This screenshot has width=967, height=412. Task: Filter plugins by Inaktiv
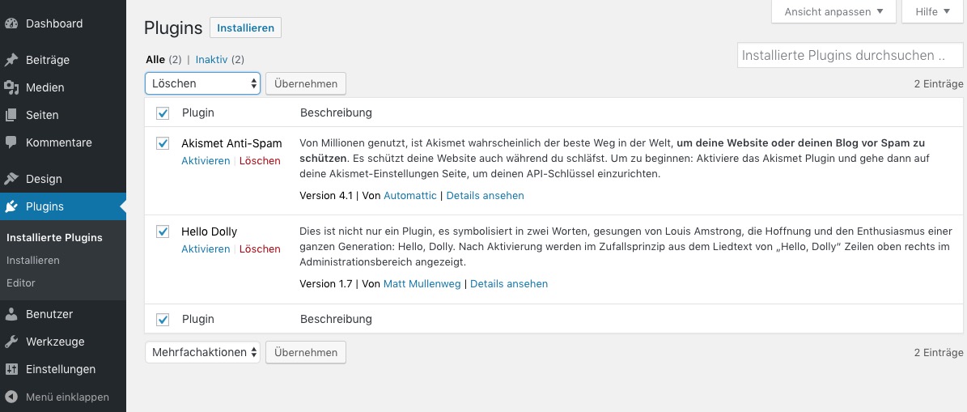(211, 59)
